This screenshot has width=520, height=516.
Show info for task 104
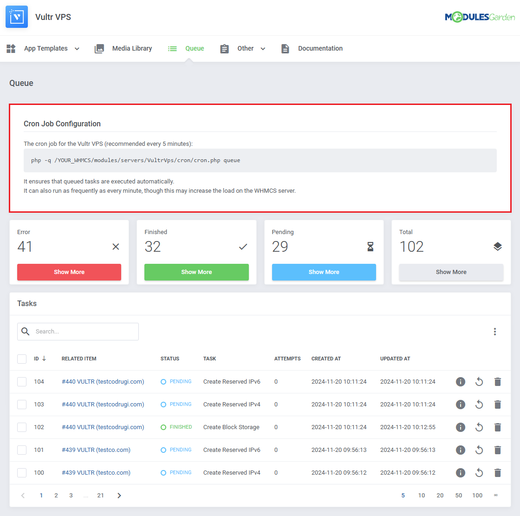click(x=460, y=382)
